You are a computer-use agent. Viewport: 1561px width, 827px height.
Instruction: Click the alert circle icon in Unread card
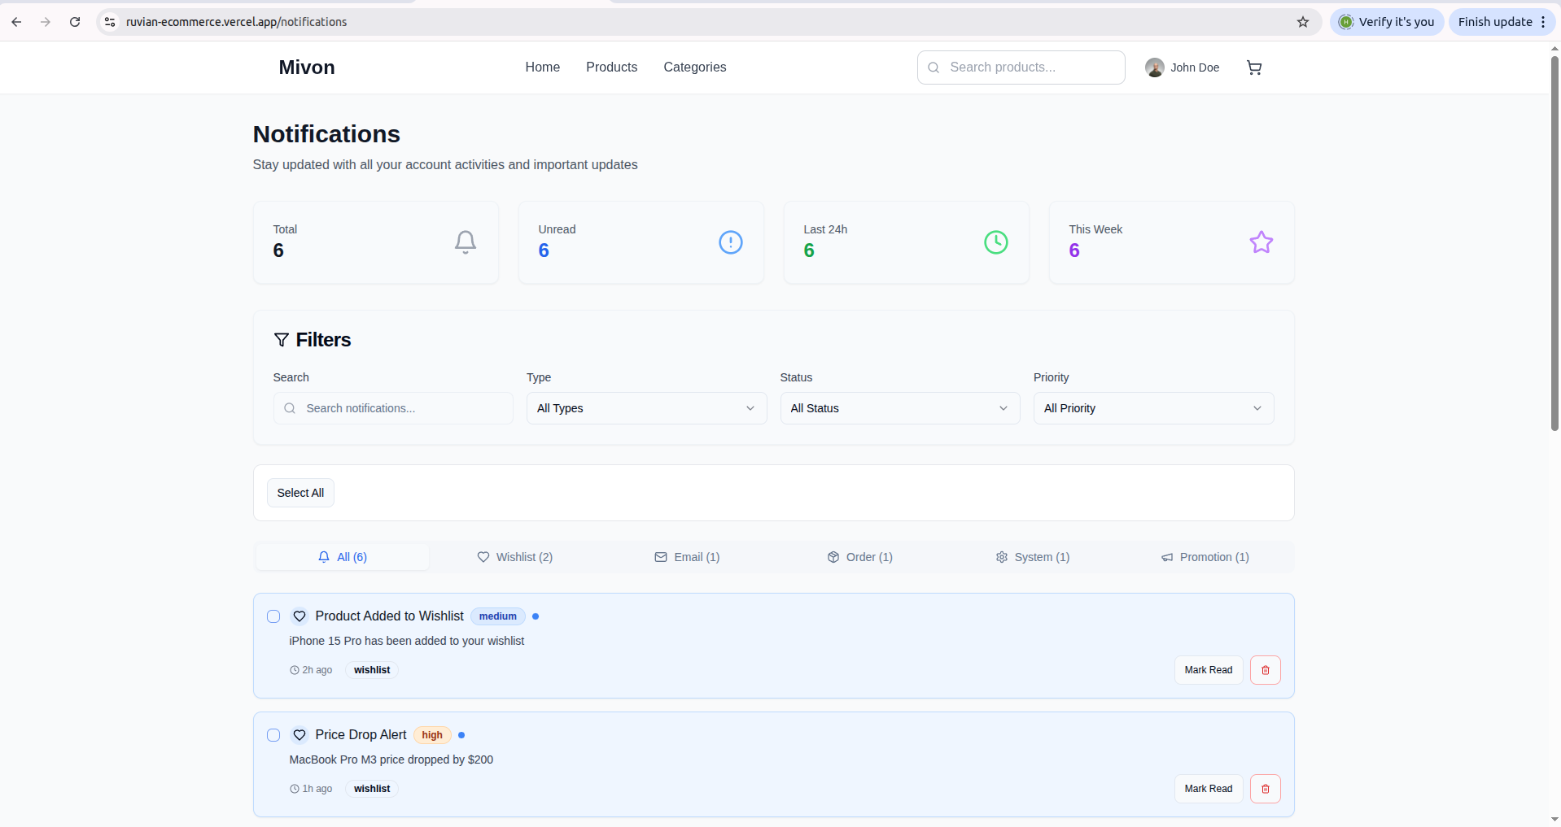point(731,242)
